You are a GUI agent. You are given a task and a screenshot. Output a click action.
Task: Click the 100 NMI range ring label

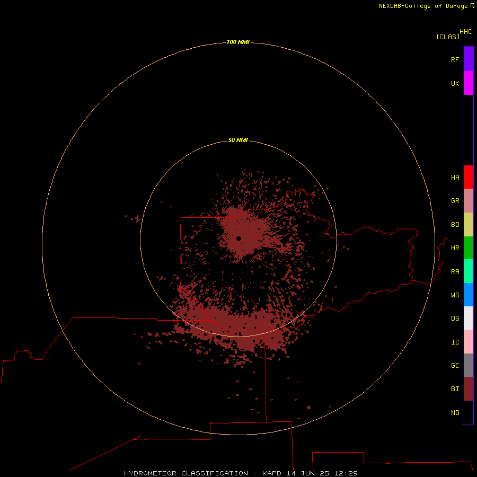click(x=238, y=42)
